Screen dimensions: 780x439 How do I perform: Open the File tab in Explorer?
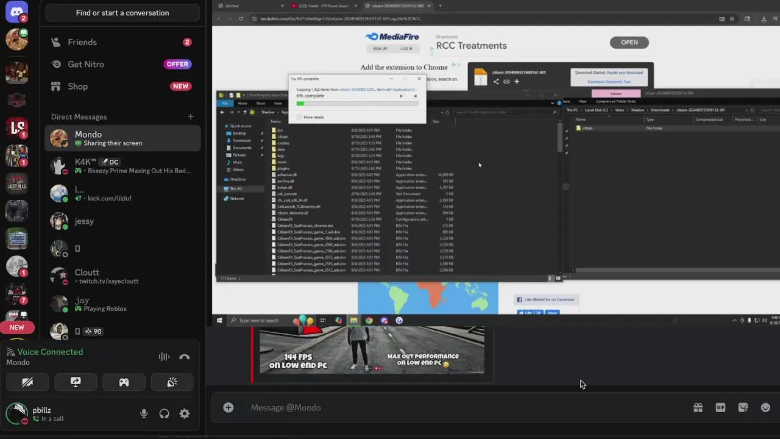[225, 103]
